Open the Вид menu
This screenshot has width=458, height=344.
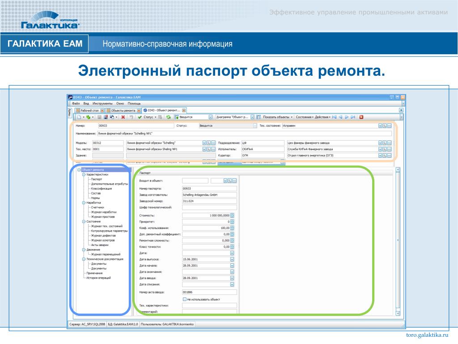pos(86,103)
